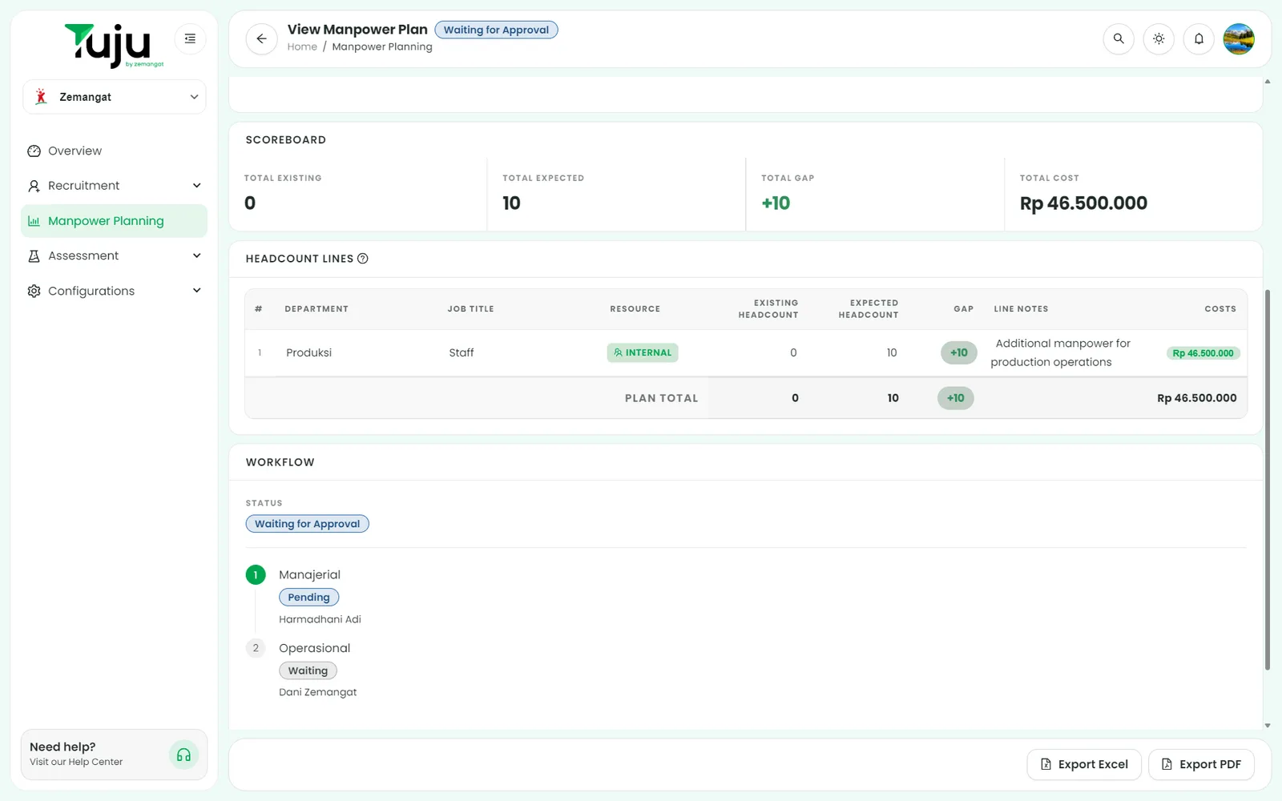
Task: Expand the Configurations menu
Action: click(x=115, y=291)
